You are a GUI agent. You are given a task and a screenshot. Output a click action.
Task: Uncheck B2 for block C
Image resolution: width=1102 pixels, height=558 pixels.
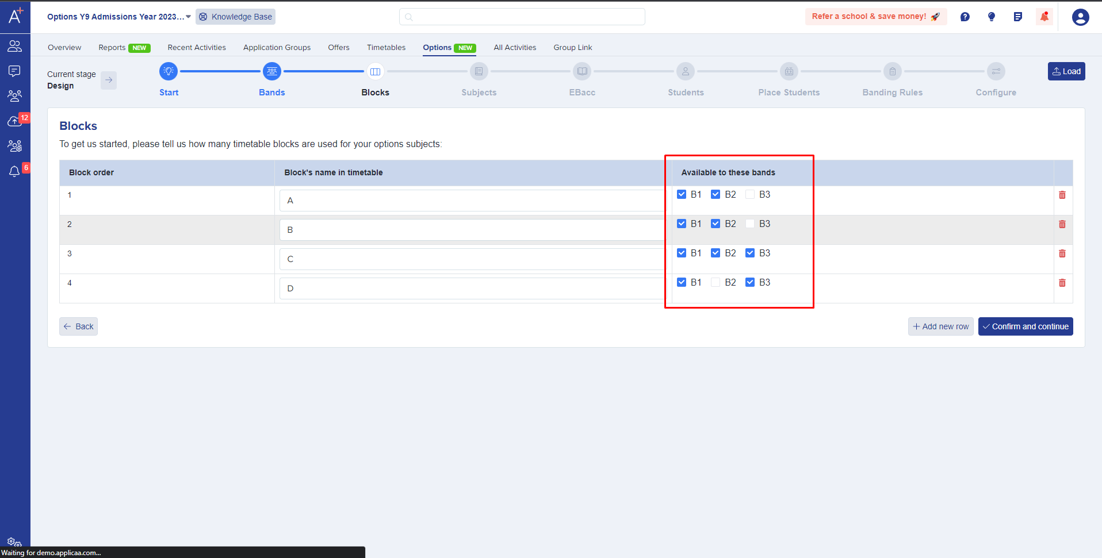[x=715, y=253]
